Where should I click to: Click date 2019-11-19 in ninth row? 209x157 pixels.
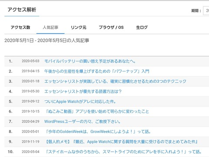(30, 142)
